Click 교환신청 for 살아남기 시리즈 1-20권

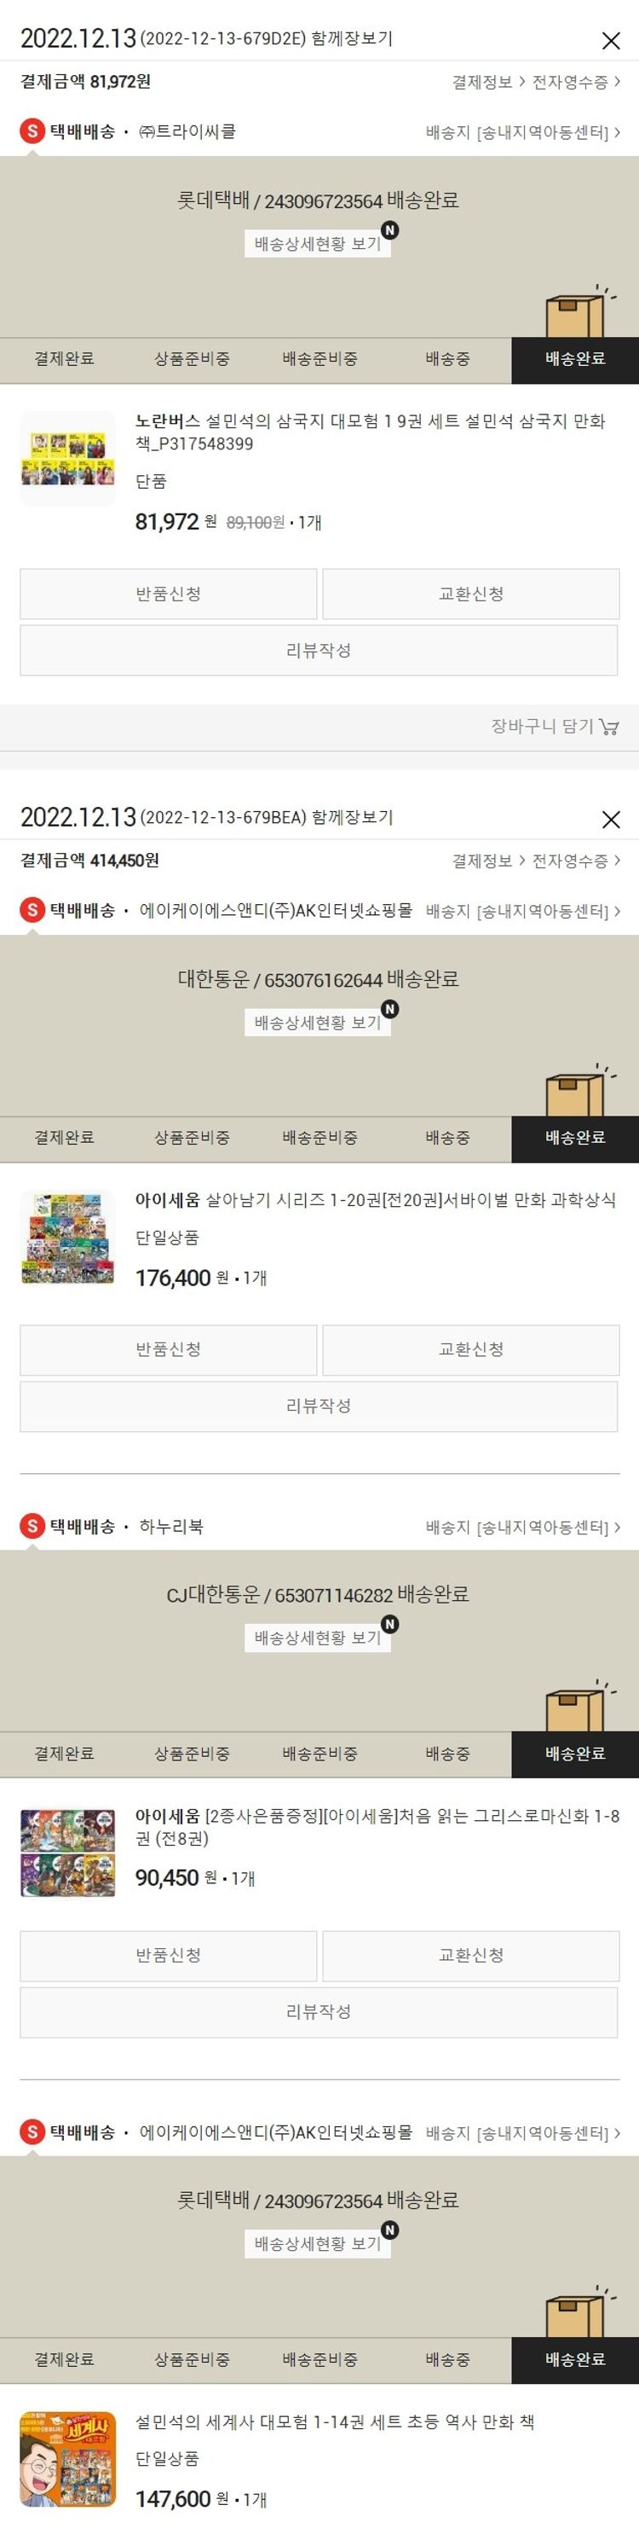click(470, 1348)
